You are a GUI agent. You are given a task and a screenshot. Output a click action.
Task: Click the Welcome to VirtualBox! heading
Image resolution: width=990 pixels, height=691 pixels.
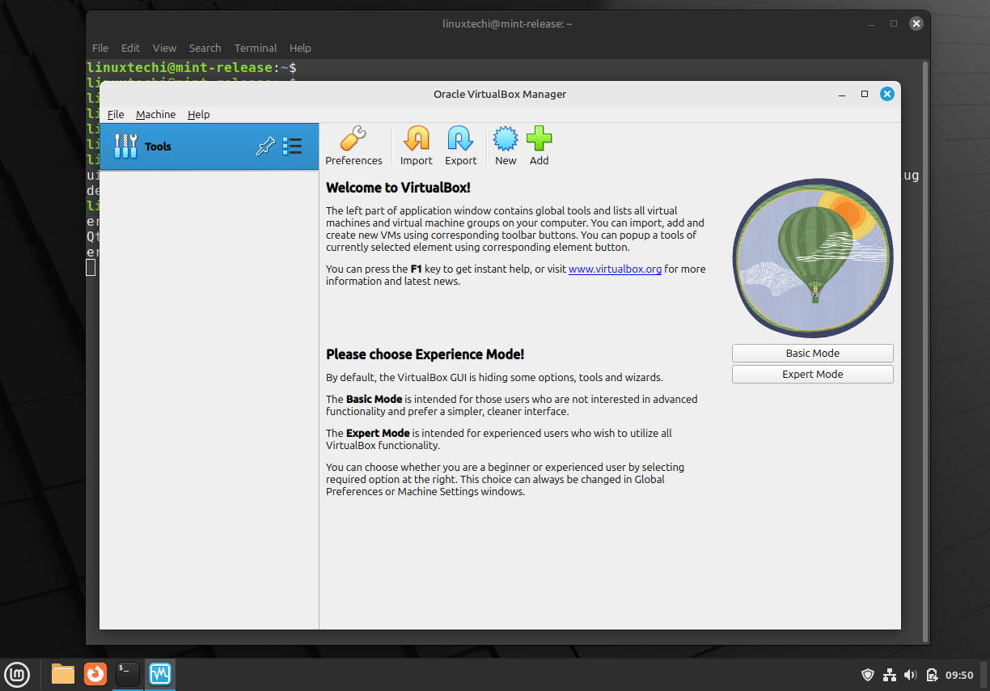pyautogui.click(x=398, y=188)
